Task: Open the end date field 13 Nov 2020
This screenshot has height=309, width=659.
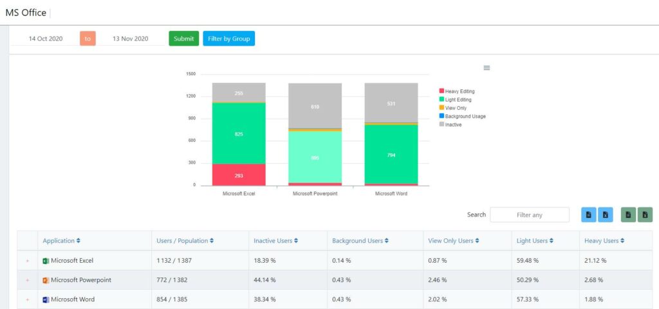Action: [130, 39]
